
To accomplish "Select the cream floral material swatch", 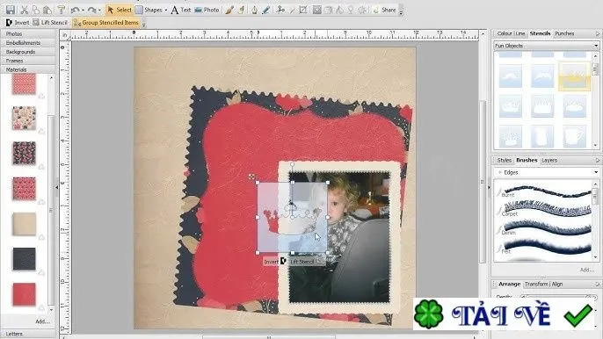I will [24, 118].
